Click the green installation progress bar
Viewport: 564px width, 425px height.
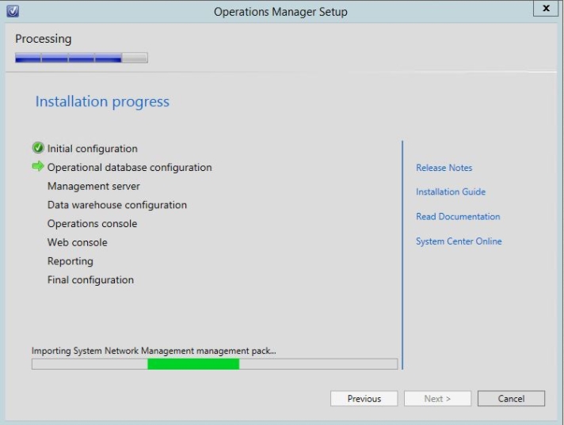(x=193, y=364)
